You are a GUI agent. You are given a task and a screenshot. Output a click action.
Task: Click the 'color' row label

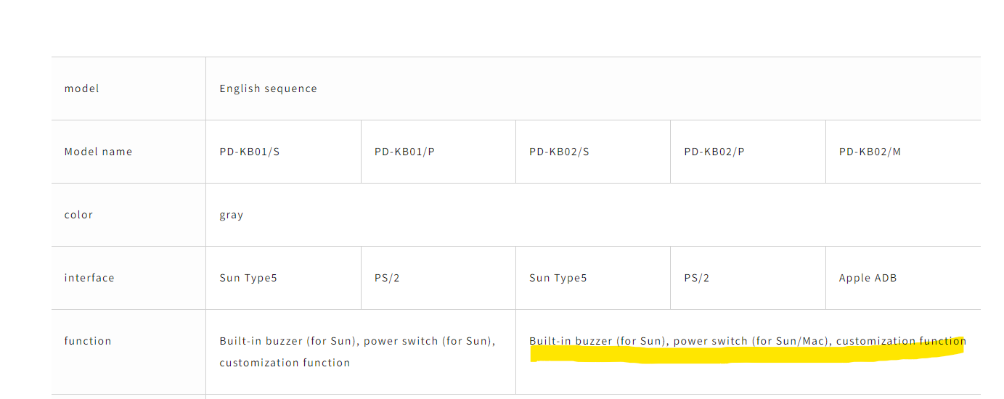(x=78, y=215)
